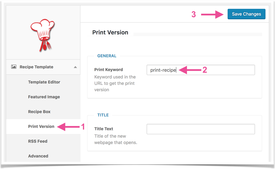Click the chef hat plugin logo
This screenshot has height=169, width=275.
click(43, 35)
